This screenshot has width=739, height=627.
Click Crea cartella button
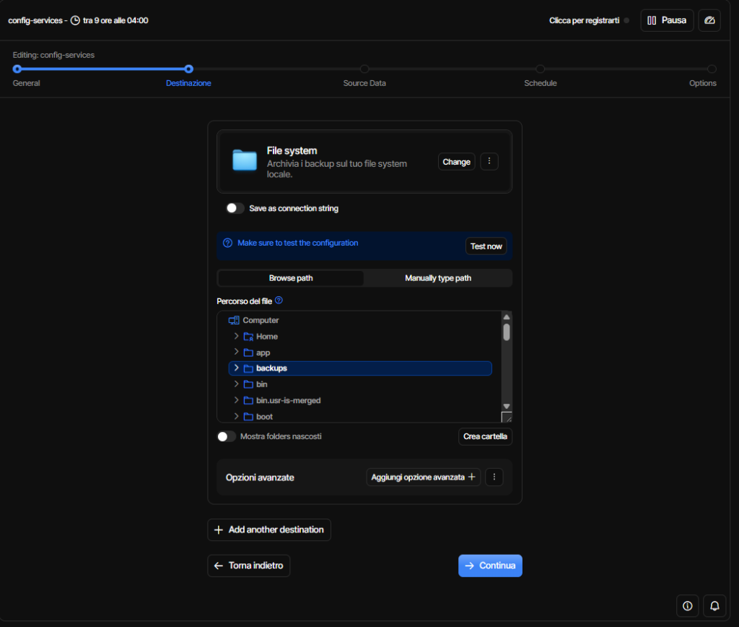(485, 436)
